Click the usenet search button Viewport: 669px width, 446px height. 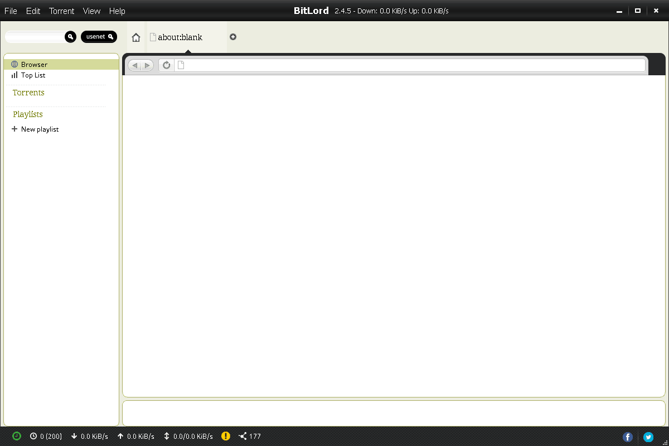(99, 37)
